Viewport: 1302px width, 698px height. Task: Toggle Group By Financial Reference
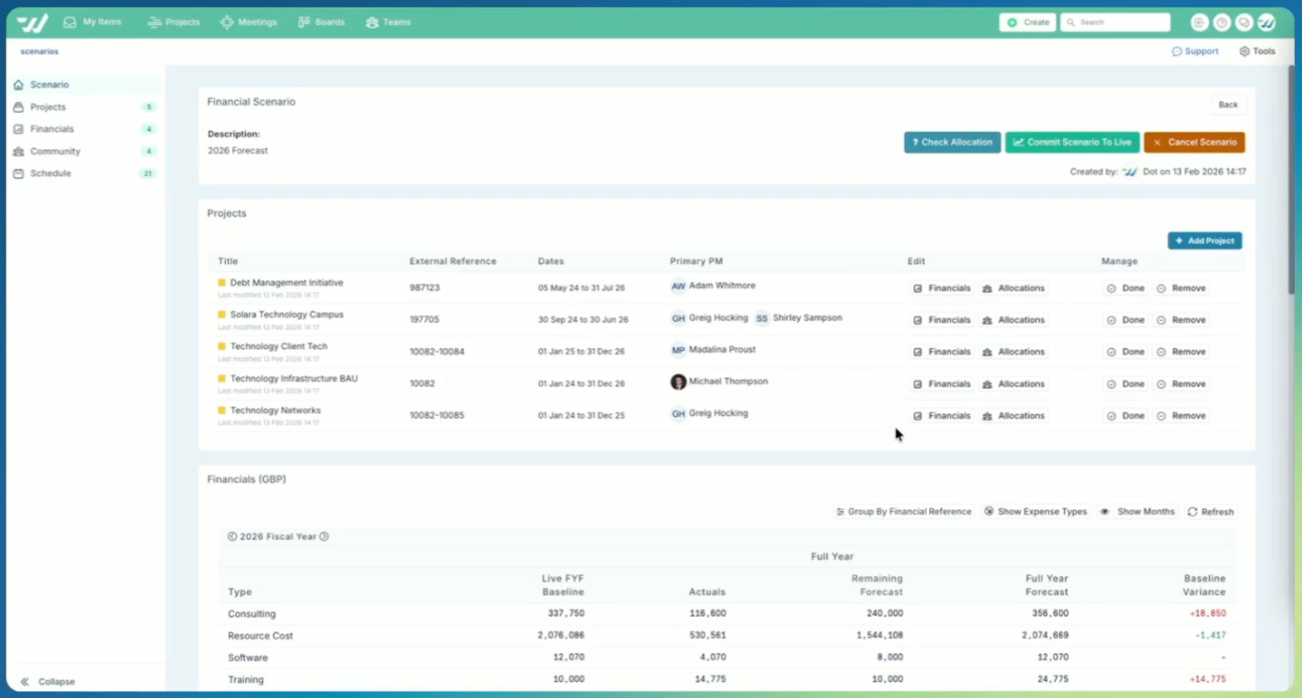point(903,512)
